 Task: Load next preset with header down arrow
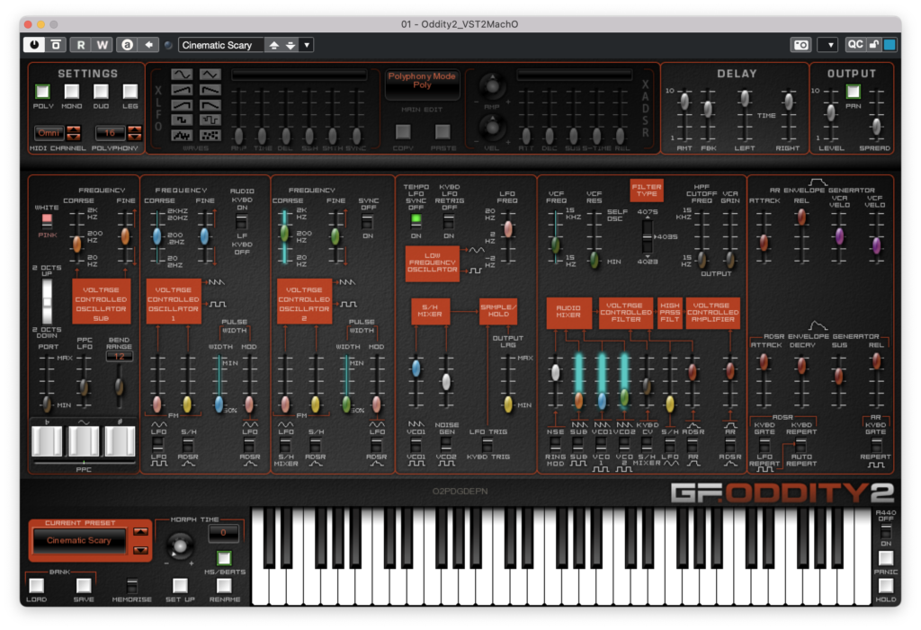[291, 45]
